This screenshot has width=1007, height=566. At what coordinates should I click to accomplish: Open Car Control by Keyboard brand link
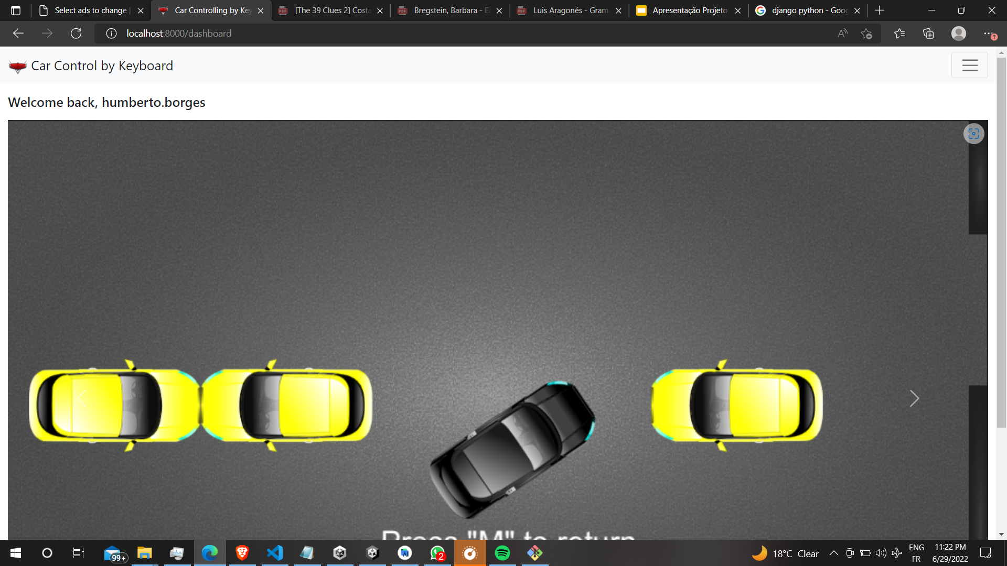pos(91,66)
